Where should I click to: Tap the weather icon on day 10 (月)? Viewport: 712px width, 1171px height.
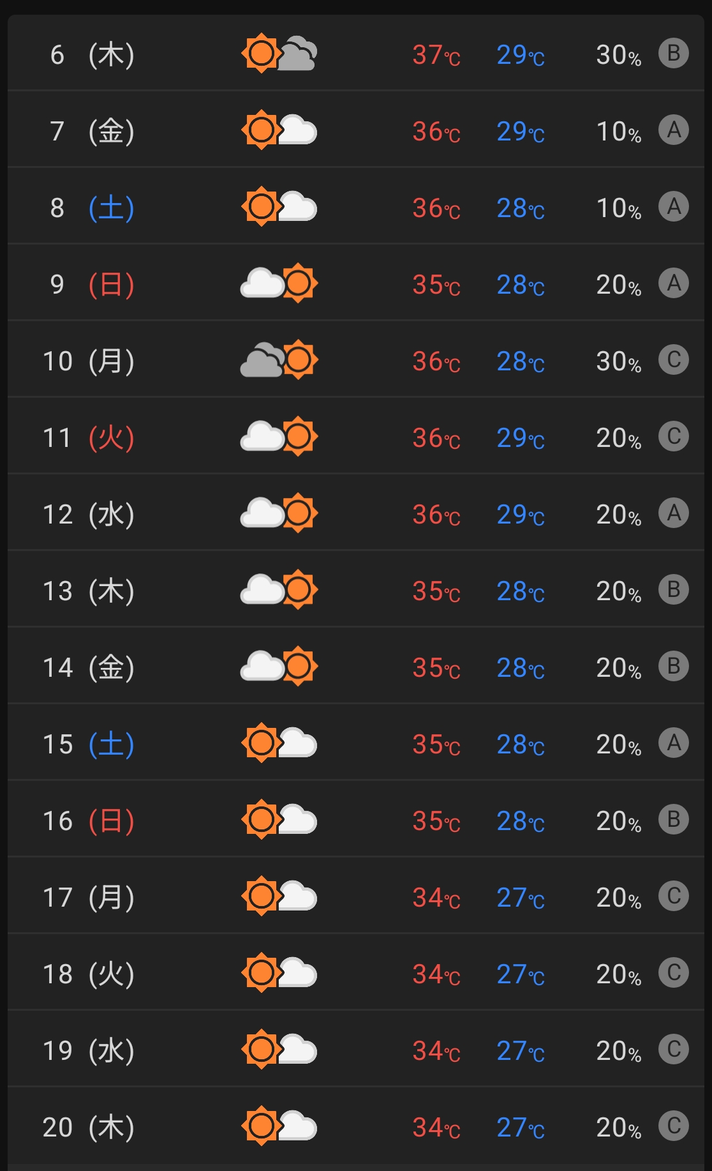(x=279, y=360)
